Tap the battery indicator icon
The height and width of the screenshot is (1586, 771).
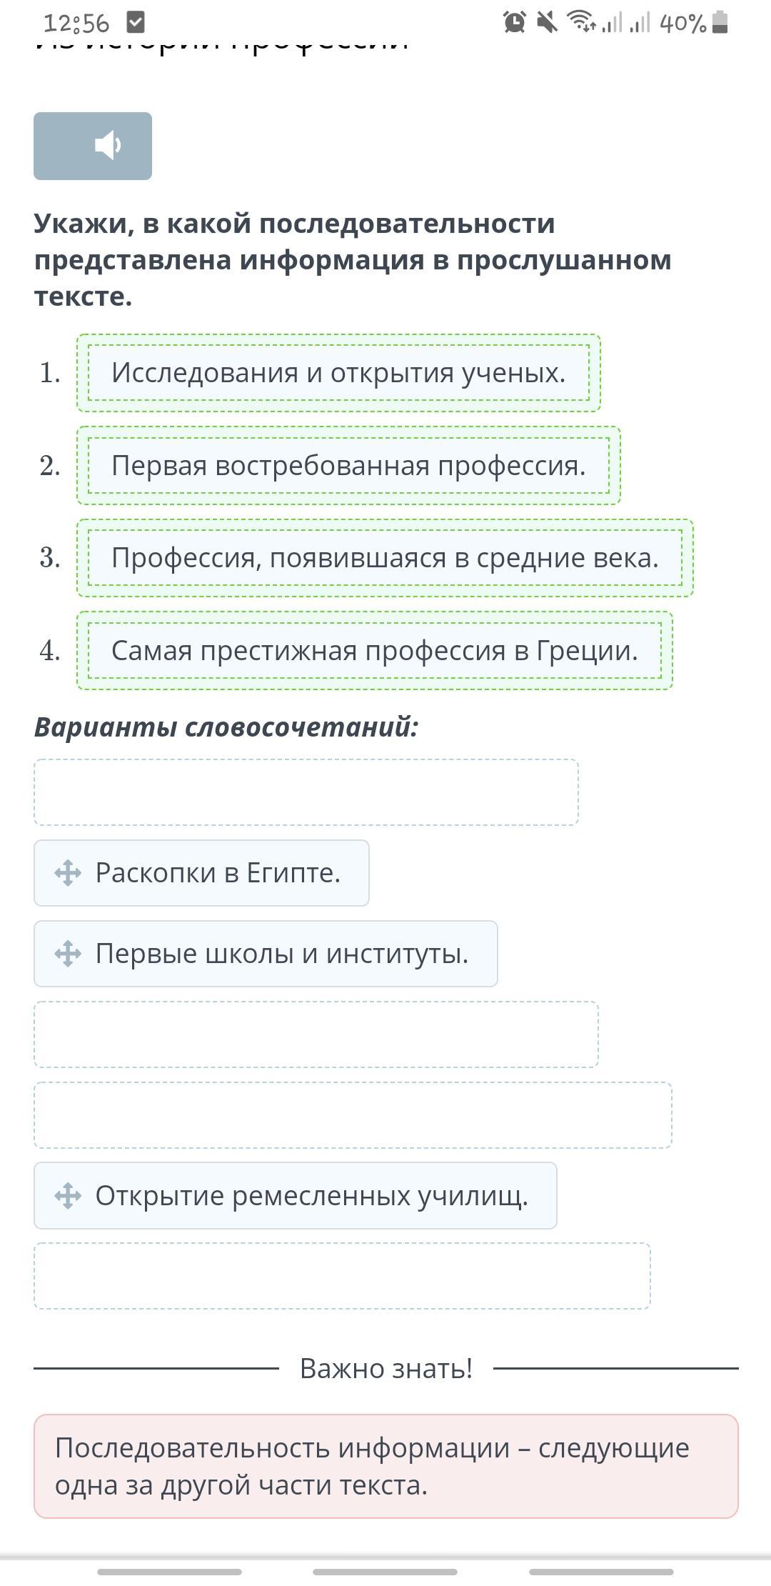click(x=720, y=23)
